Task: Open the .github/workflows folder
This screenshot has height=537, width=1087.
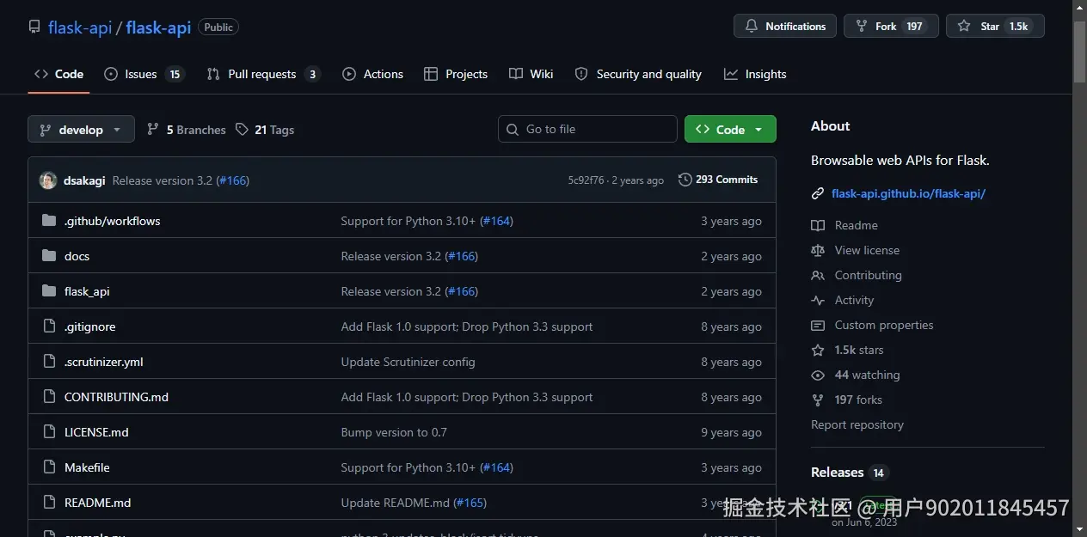Action: [112, 221]
